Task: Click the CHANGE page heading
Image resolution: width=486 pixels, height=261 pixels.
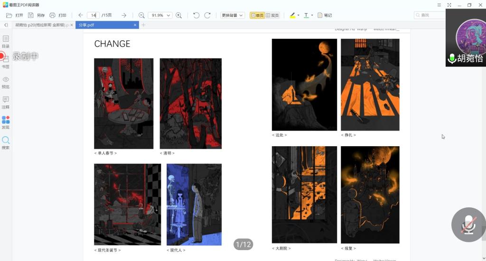Action: pos(112,44)
